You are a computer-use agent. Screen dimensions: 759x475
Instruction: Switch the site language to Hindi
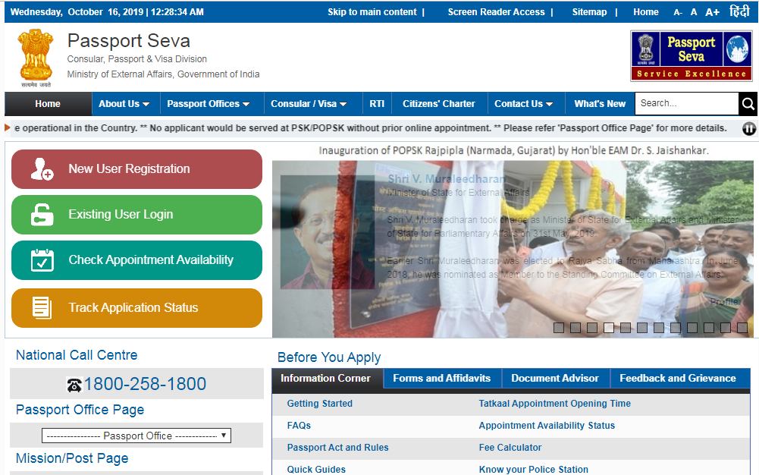point(739,11)
